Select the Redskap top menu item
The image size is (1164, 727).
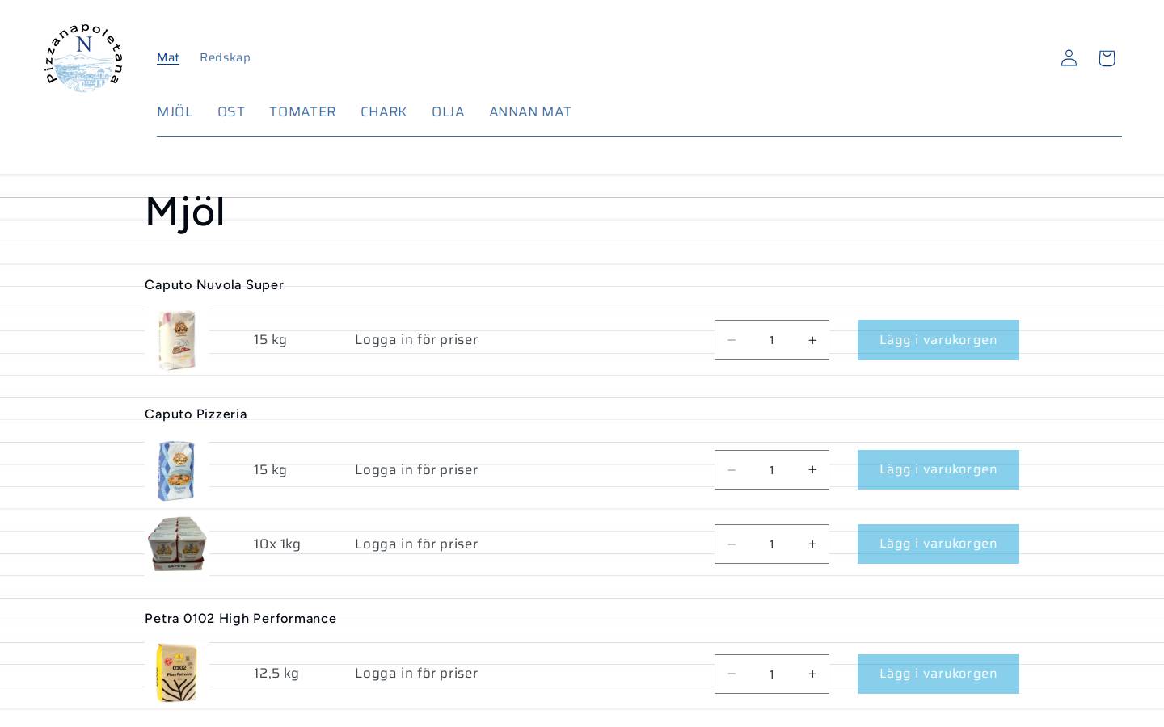coord(225,57)
